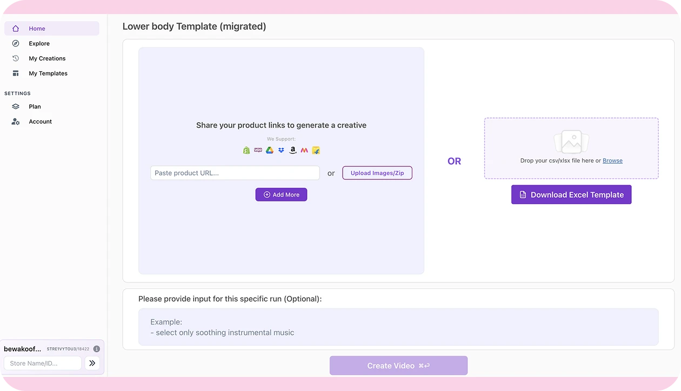The image size is (681, 391).
Task: Open My Creations from the sidebar
Action: coord(47,58)
